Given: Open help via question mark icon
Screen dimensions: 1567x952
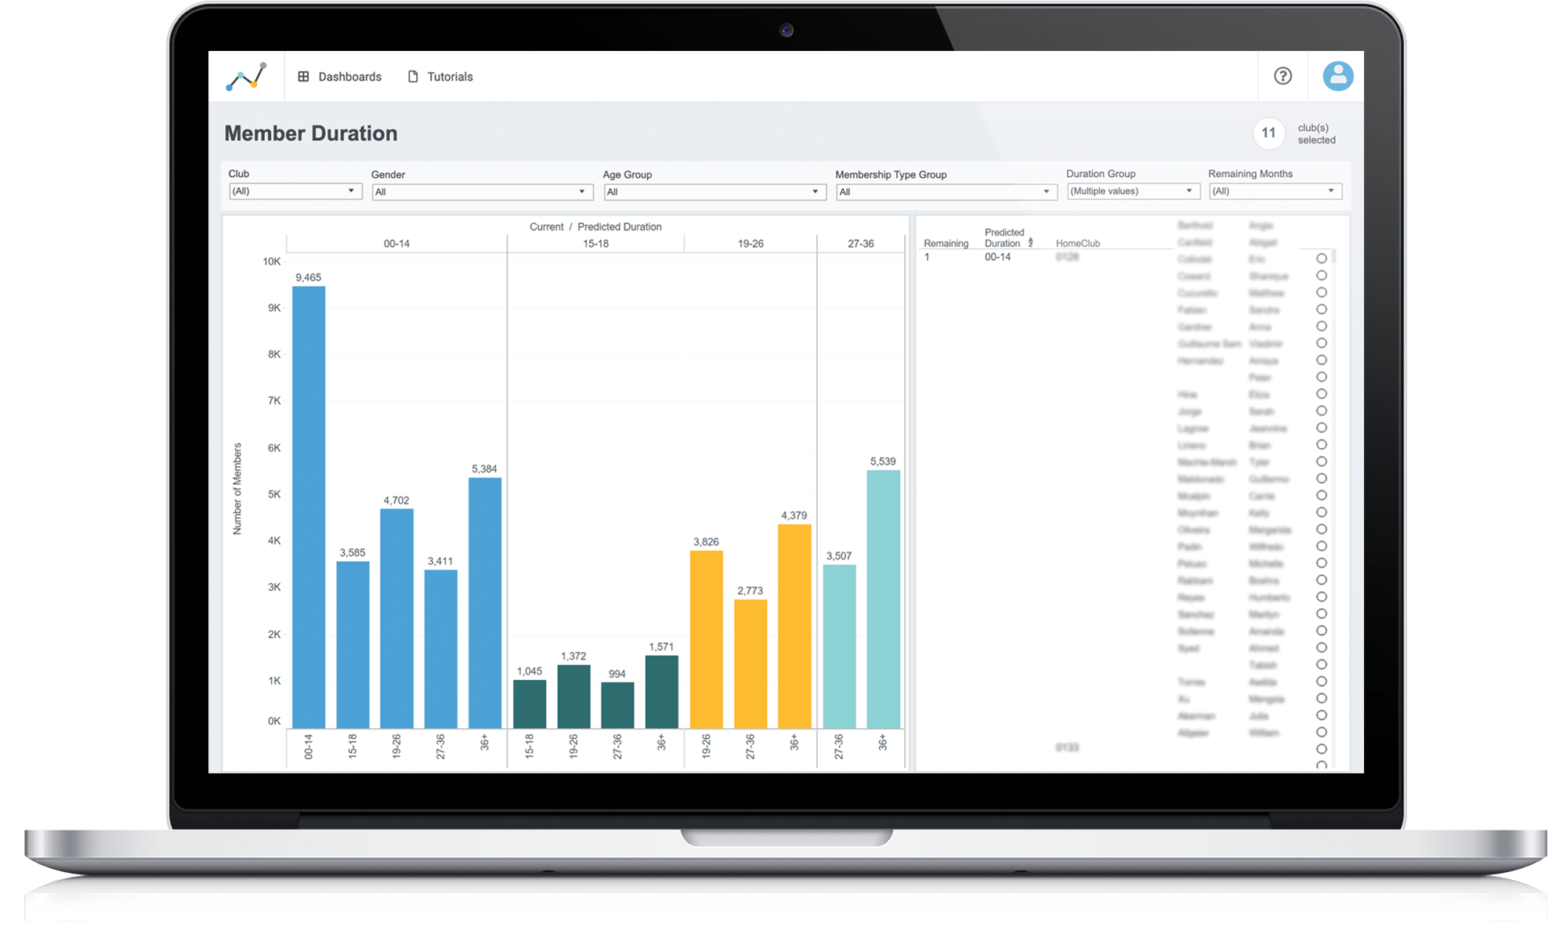Looking at the screenshot, I should click(1283, 76).
